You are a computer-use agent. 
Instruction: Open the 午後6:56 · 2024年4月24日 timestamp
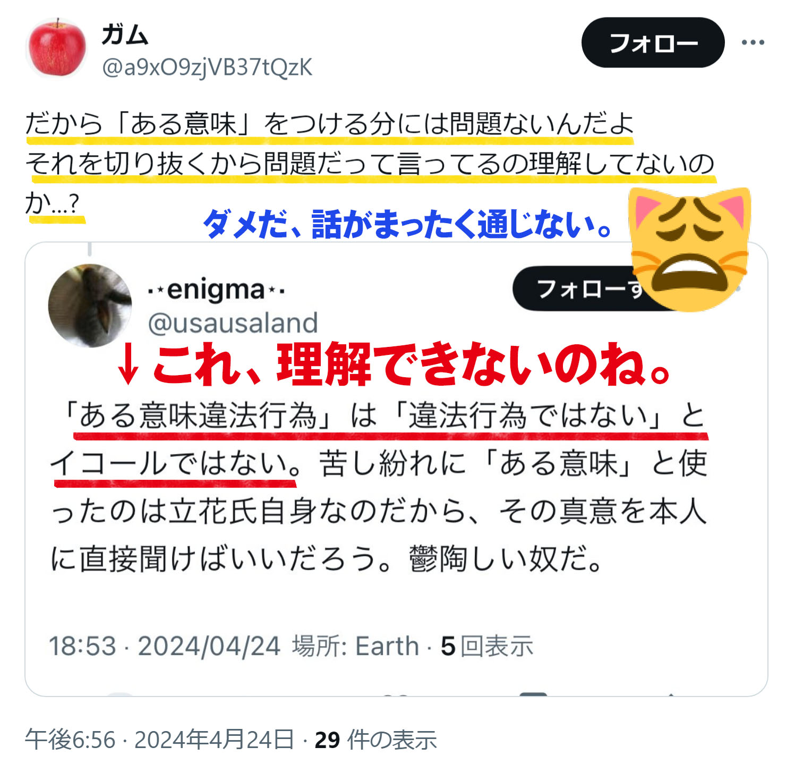click(159, 740)
